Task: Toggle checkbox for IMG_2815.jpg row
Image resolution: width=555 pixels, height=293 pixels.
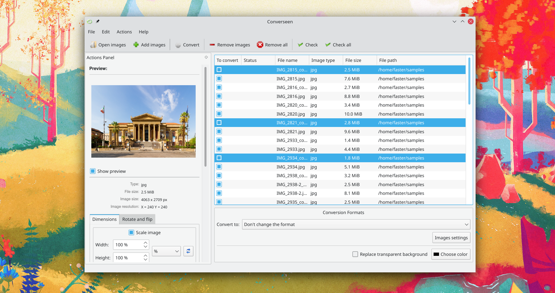Action: (219, 79)
